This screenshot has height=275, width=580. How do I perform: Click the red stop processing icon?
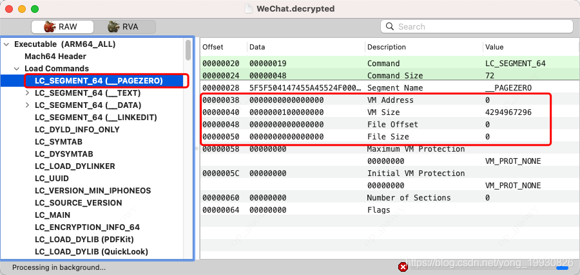(x=403, y=267)
